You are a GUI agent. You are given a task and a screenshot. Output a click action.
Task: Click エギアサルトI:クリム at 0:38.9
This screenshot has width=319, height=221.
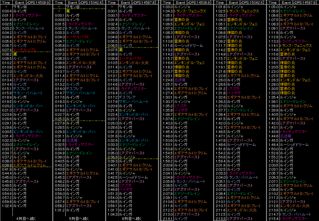coord(29,165)
